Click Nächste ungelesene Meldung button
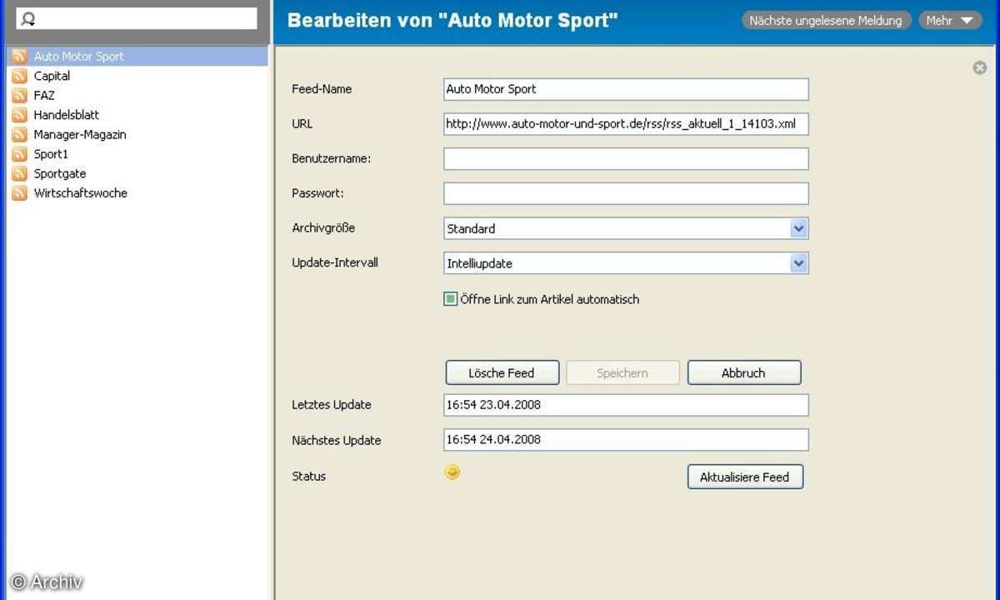Screen dimensions: 1000x600 tap(826, 21)
